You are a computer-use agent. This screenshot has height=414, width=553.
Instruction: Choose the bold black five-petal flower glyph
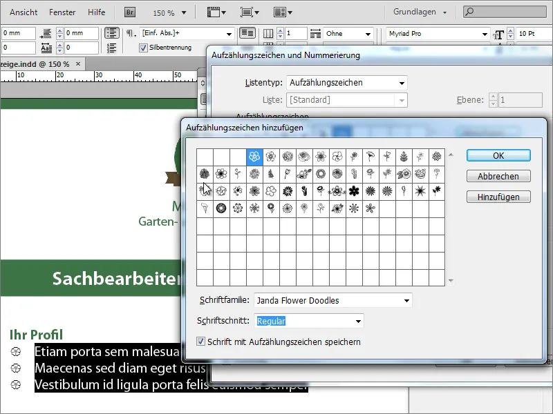354,191
